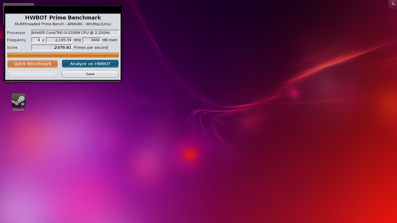Click the Frequency label

[17, 40]
